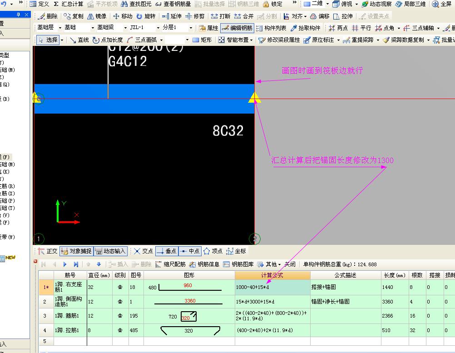Expand the 其他 dropdown in rebar panel
Screen dimensions: 455x353
279,264
